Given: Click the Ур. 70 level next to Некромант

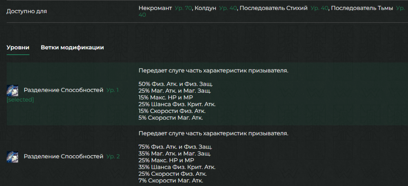Looking at the screenshot, I should pyautogui.click(x=183, y=8).
